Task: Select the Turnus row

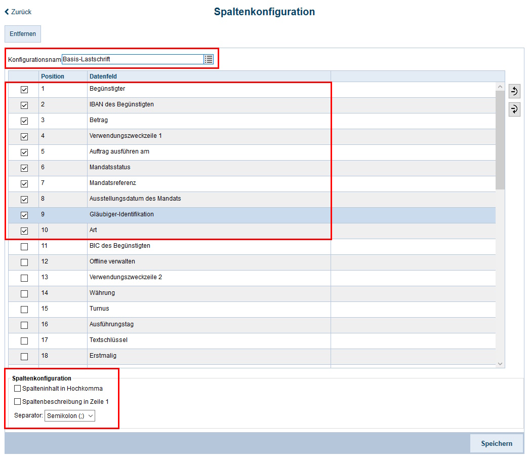Action: (x=99, y=309)
